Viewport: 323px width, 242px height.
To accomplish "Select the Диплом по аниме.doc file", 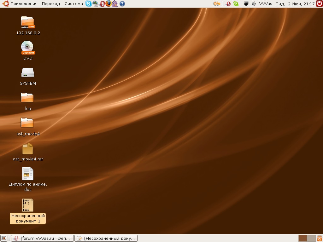I will [28, 174].
